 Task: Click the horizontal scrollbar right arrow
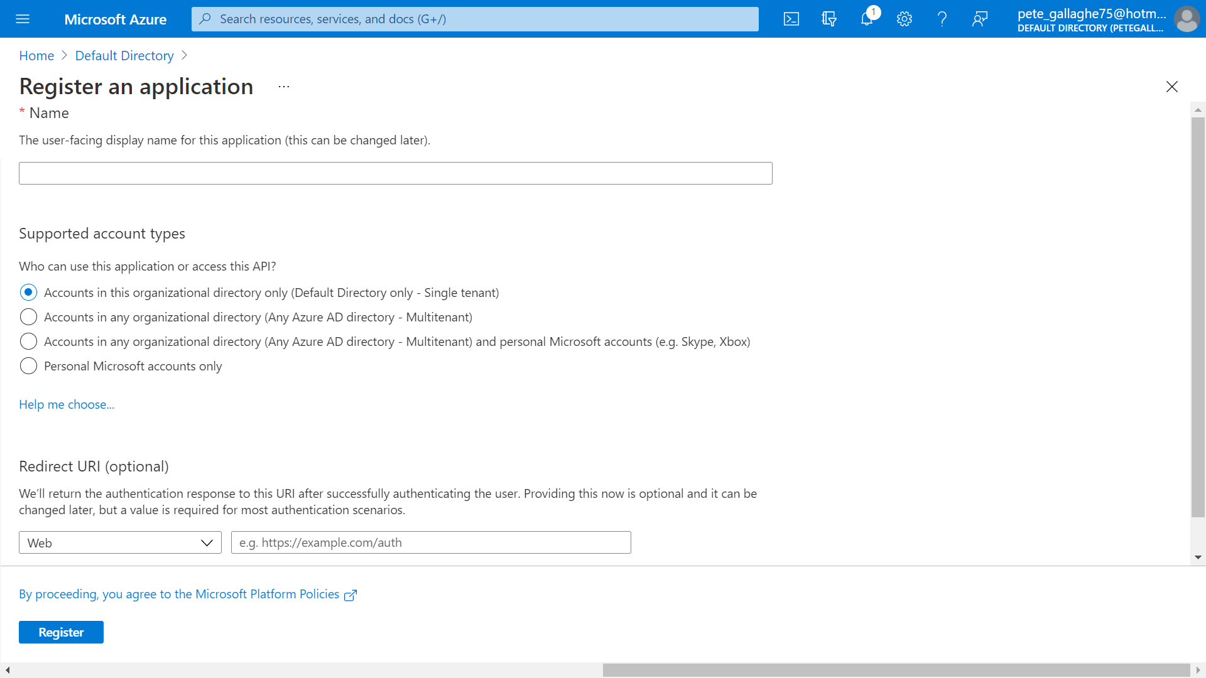(x=1198, y=670)
